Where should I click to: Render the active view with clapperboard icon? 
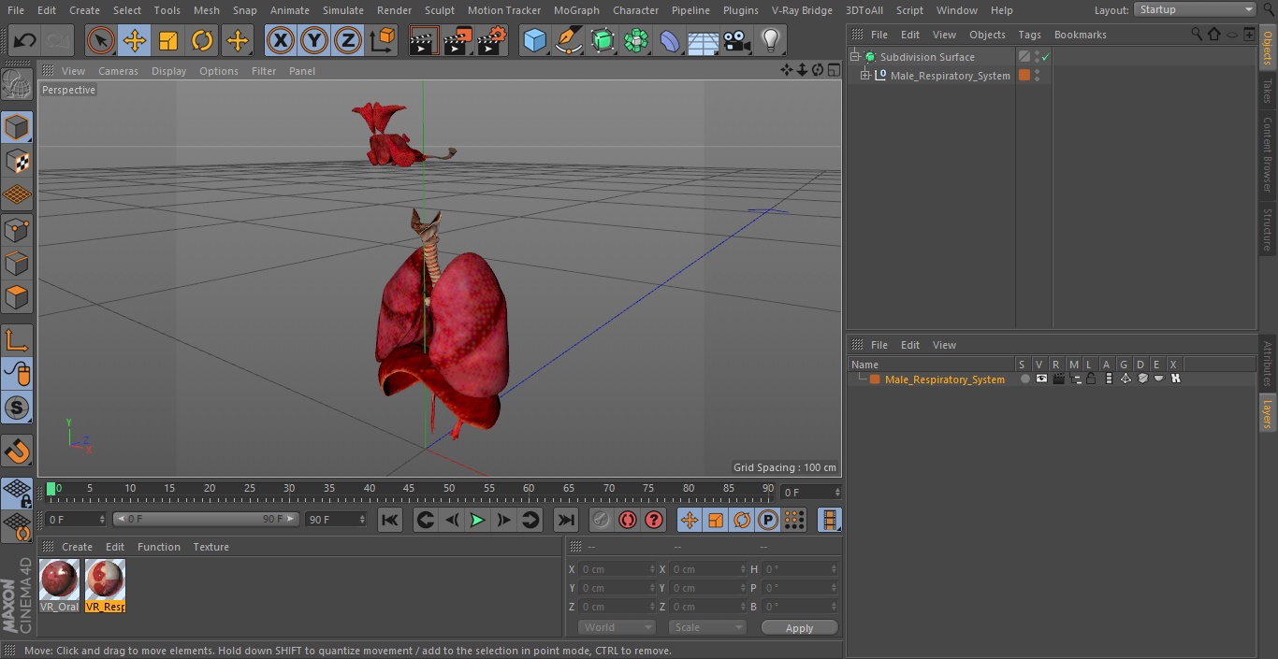point(424,40)
